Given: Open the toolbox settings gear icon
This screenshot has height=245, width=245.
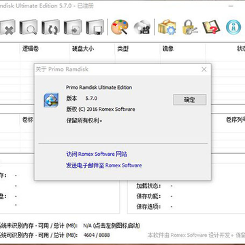Looking at the screenshot, I should [167, 27].
